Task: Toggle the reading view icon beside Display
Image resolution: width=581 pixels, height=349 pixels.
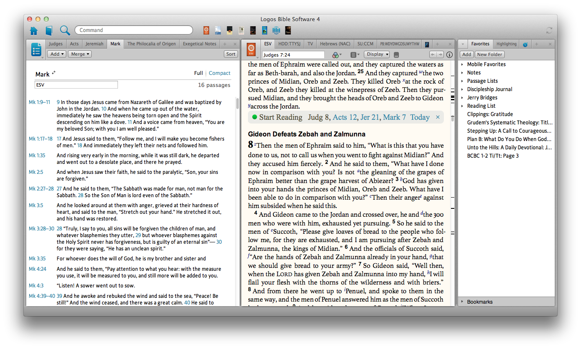Action: click(396, 54)
